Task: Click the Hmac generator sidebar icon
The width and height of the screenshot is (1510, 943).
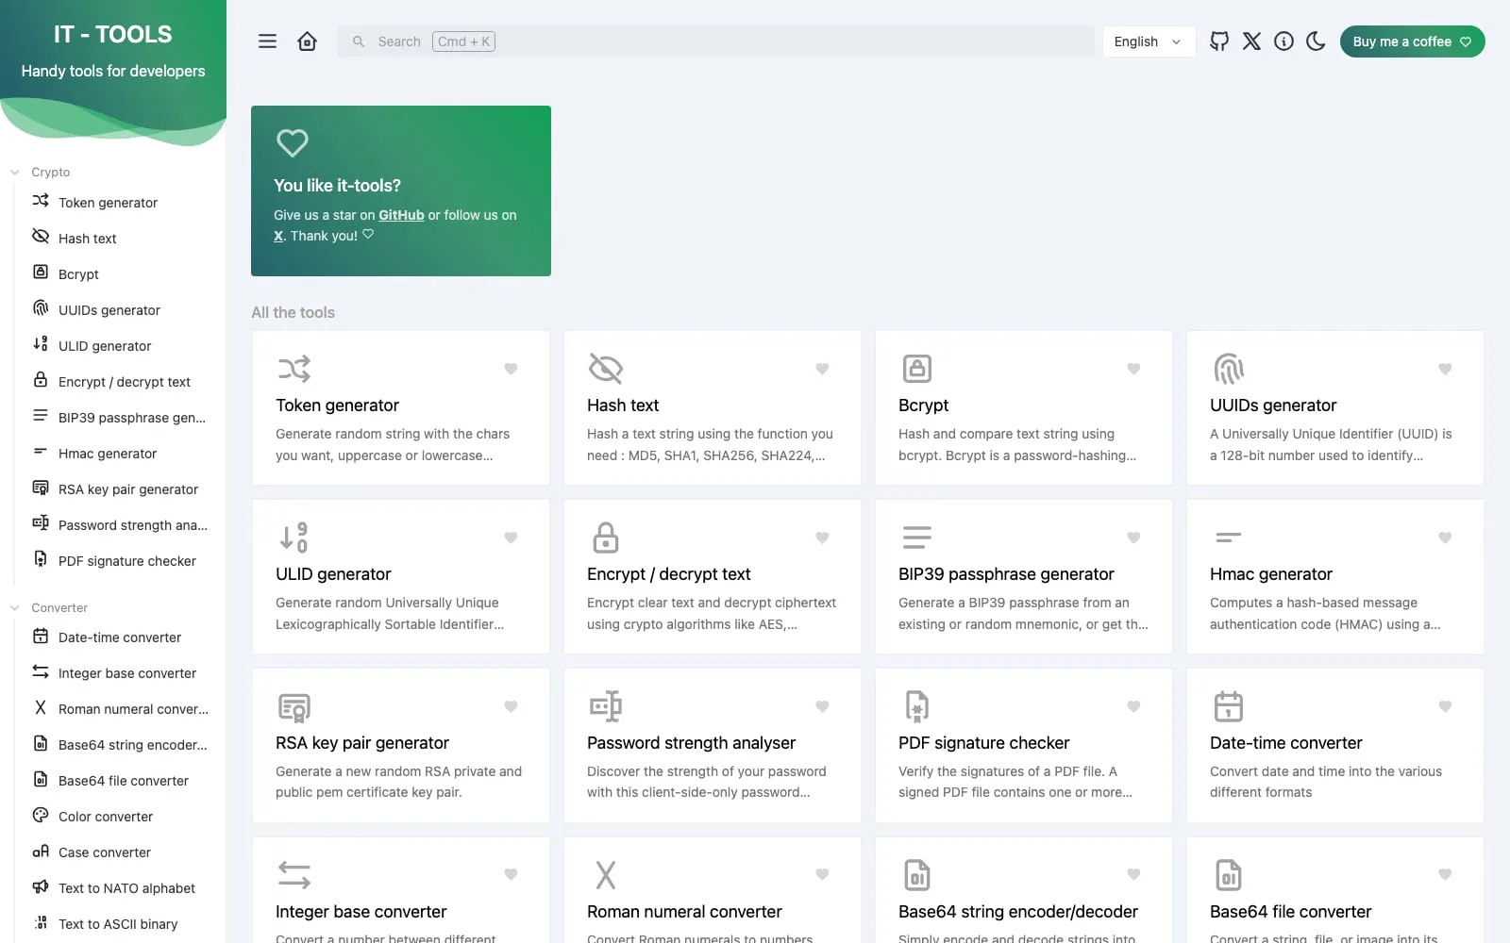Action: click(x=41, y=452)
